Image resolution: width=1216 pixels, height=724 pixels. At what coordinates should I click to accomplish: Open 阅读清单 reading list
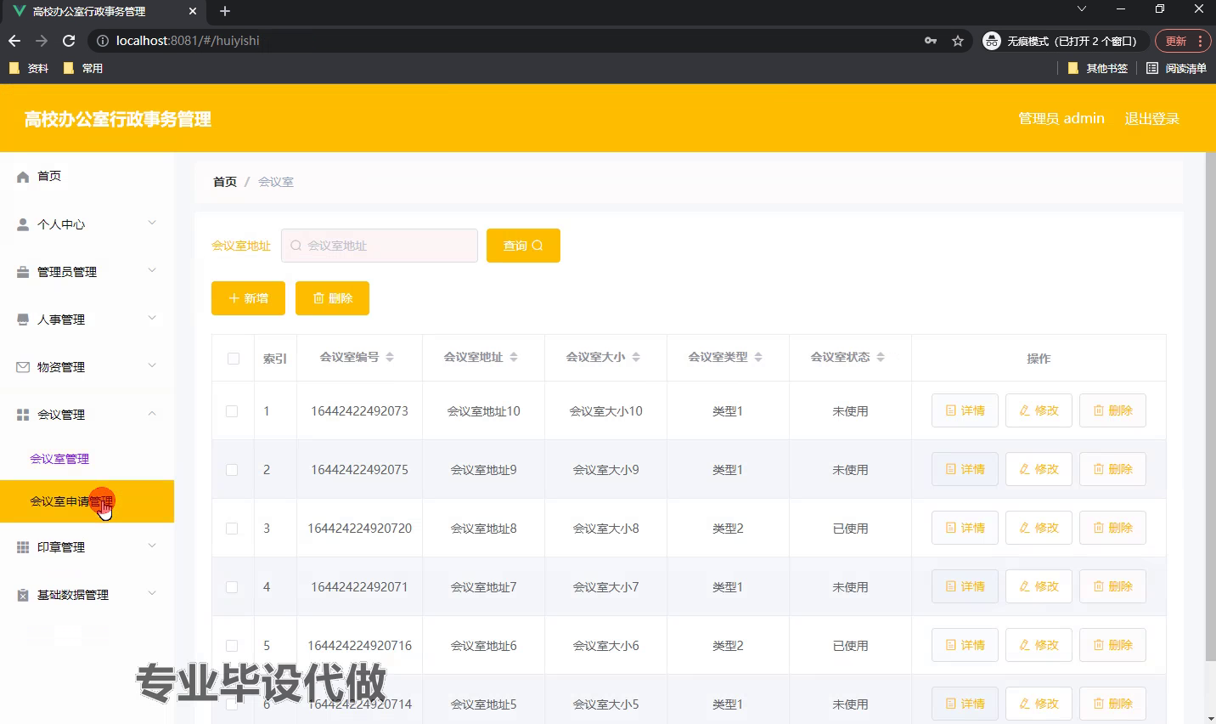[x=1176, y=68]
